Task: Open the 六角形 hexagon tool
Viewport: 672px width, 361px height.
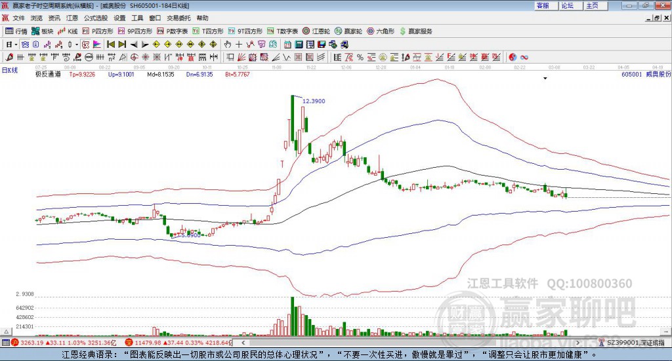Action: click(x=381, y=31)
